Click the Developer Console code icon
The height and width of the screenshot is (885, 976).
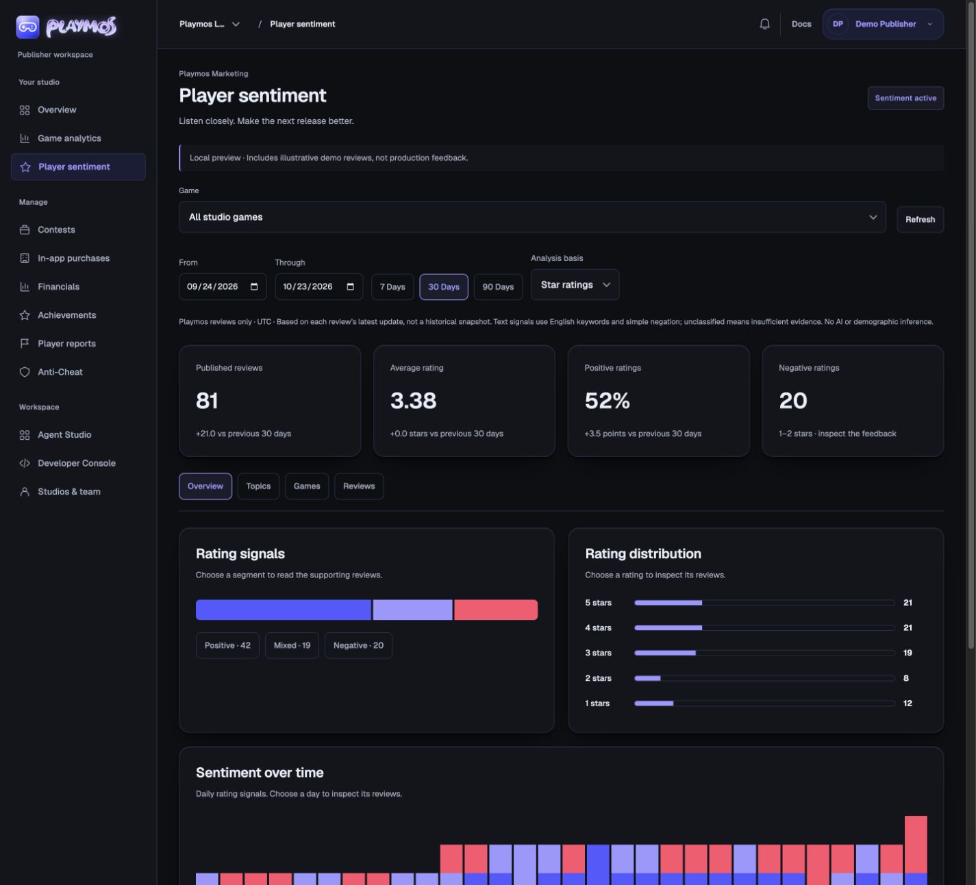click(x=25, y=463)
